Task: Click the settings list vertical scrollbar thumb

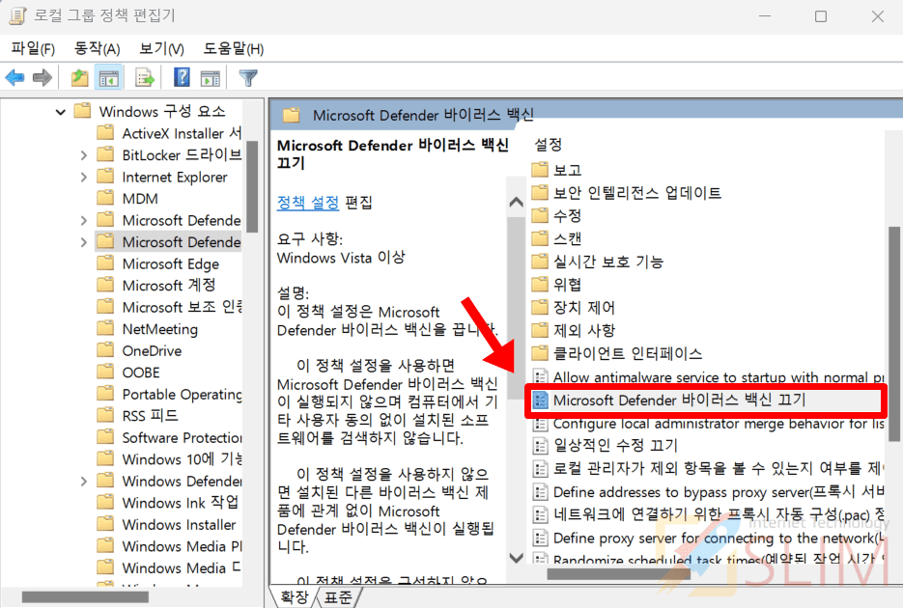Action: [x=893, y=334]
